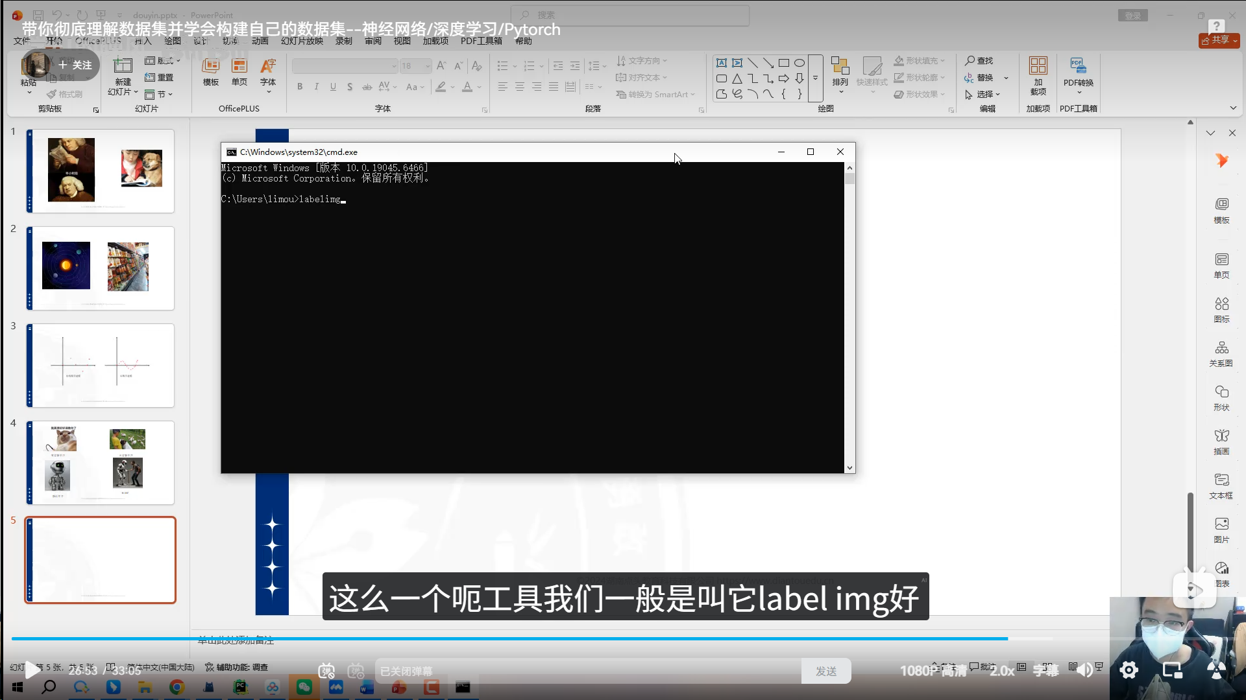Viewport: 1246px width, 700px height.
Task: Open 关系图 in right sidebar
Action: 1221,353
